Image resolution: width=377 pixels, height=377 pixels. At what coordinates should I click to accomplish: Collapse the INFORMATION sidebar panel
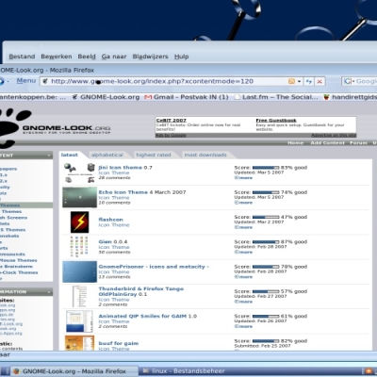click(x=49, y=292)
